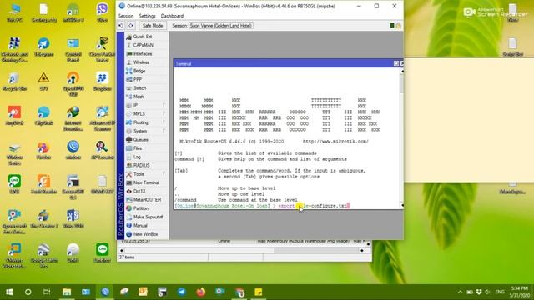Expand the IP submenu
Viewport: 534px width, 300px height.
(x=147, y=105)
